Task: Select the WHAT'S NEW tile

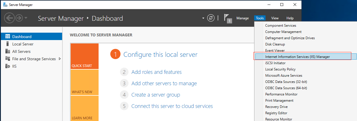Action: click(85, 82)
